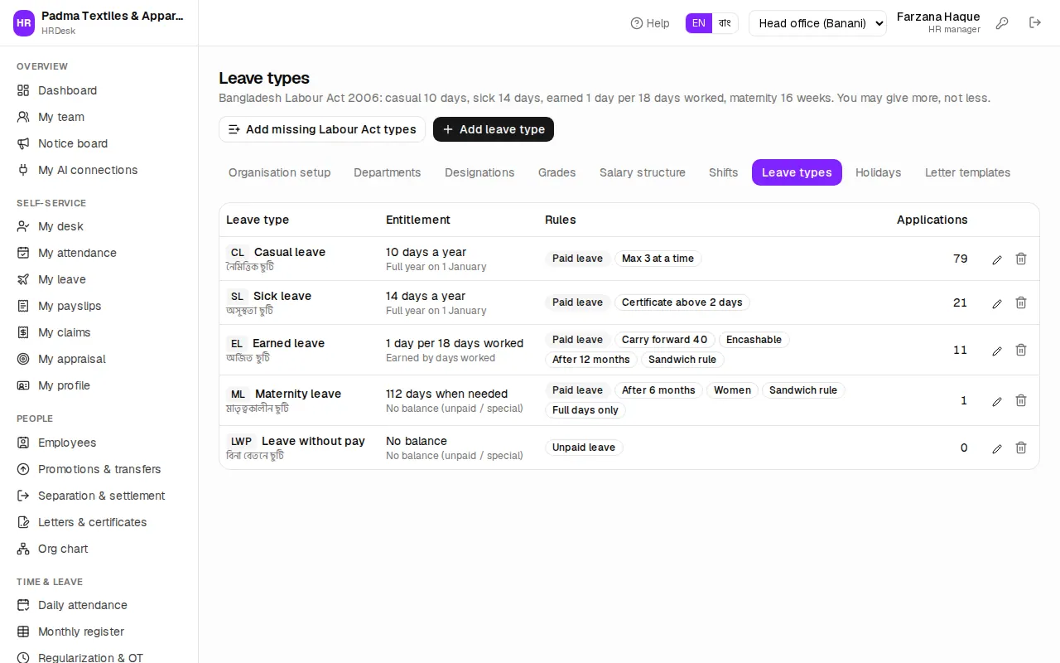
Task: Open the Org chart sidebar item
Action: (99, 549)
